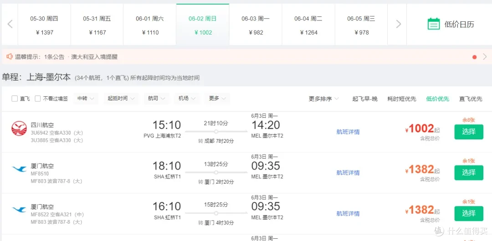
Task: Click the 21时10分 duration text
Action: 216,123
